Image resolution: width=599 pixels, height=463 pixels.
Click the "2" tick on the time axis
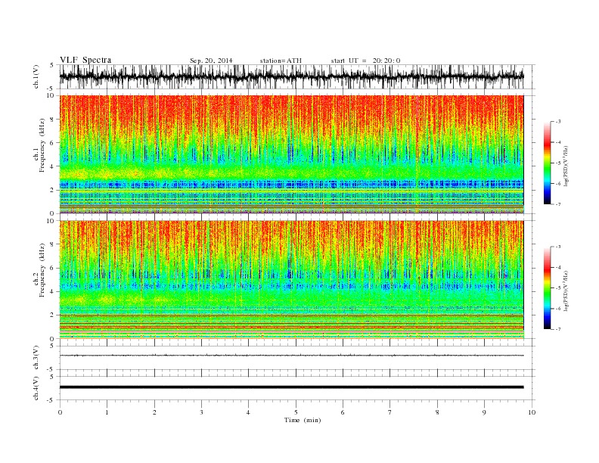tap(154, 412)
